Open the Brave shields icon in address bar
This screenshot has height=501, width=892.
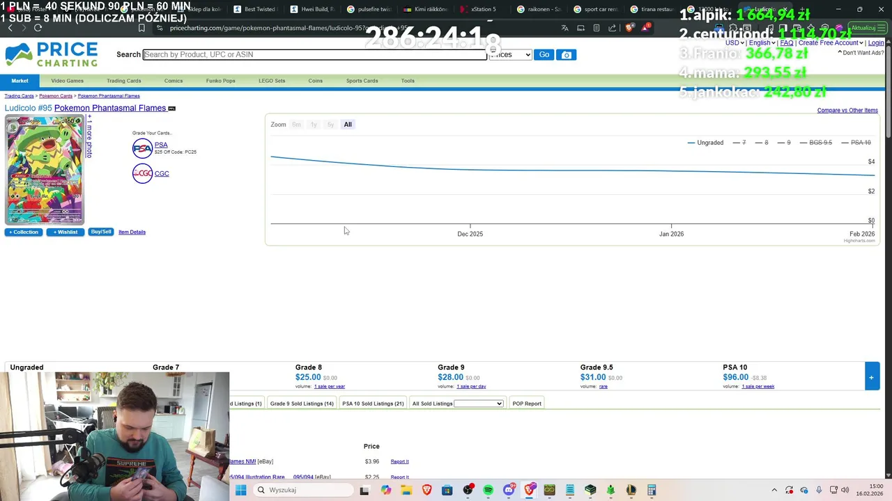tap(630, 28)
